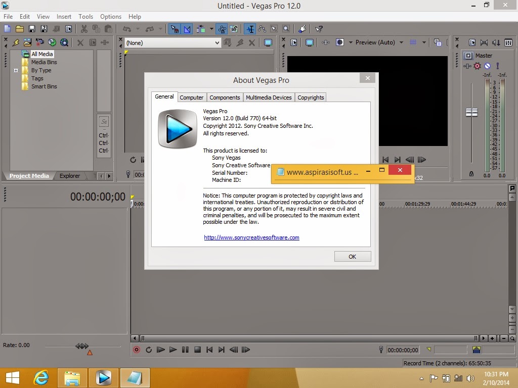Viewport: 518px width, 388px height.
Task: Select the Normal Edit tool
Action: tap(250, 29)
